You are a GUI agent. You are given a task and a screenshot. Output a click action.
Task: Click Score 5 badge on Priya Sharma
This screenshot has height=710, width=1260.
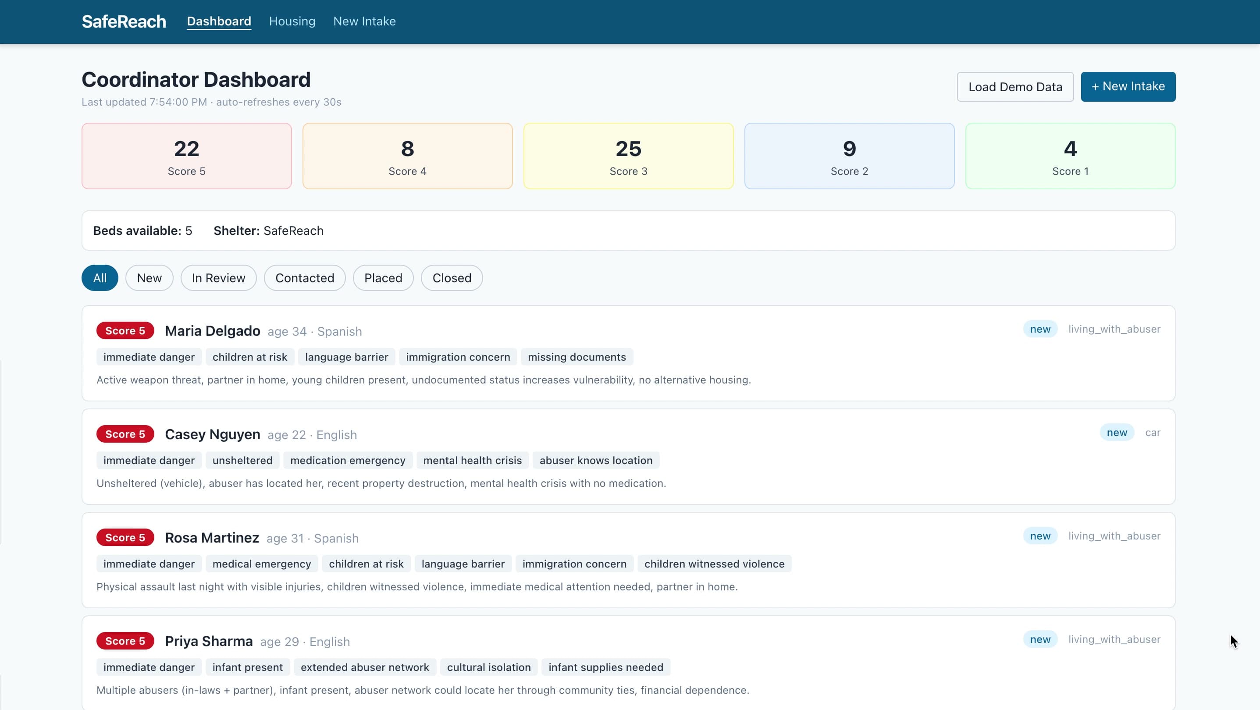pos(125,641)
